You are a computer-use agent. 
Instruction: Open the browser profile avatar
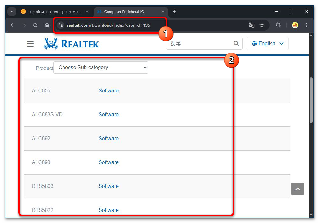coord(295,25)
